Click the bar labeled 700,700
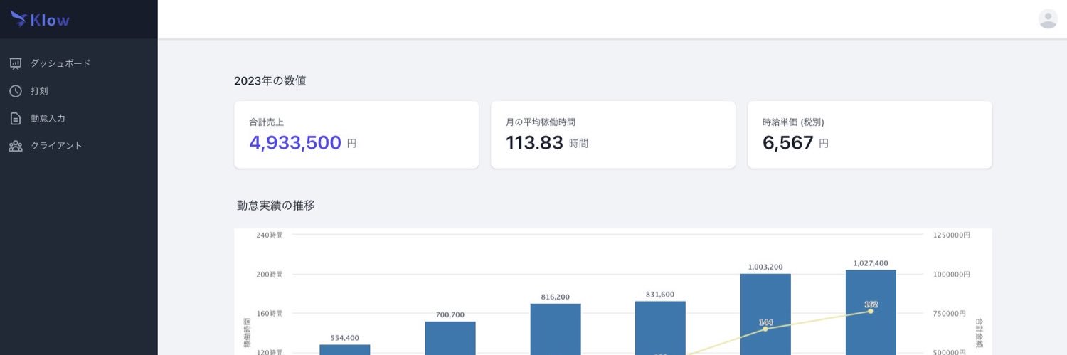Image resolution: width=1067 pixels, height=355 pixels. (450, 338)
